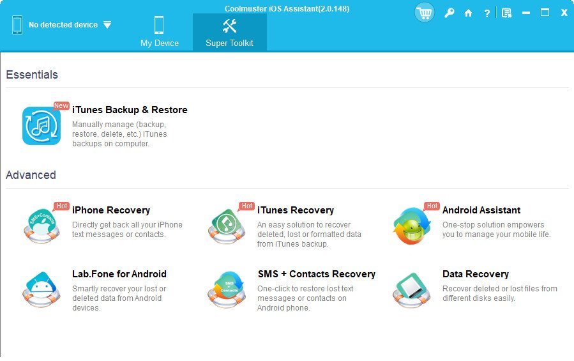Click the Advanced section heading
574x361 pixels.
tap(31, 175)
